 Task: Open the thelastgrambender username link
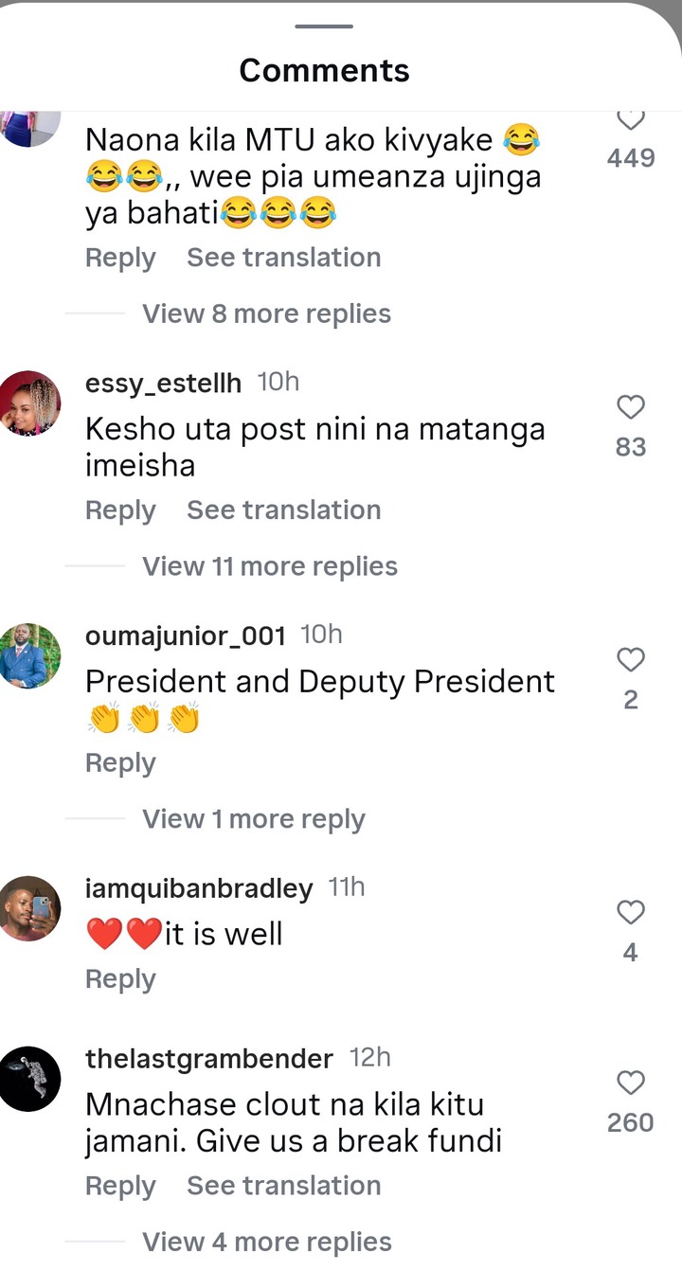tap(208, 1058)
